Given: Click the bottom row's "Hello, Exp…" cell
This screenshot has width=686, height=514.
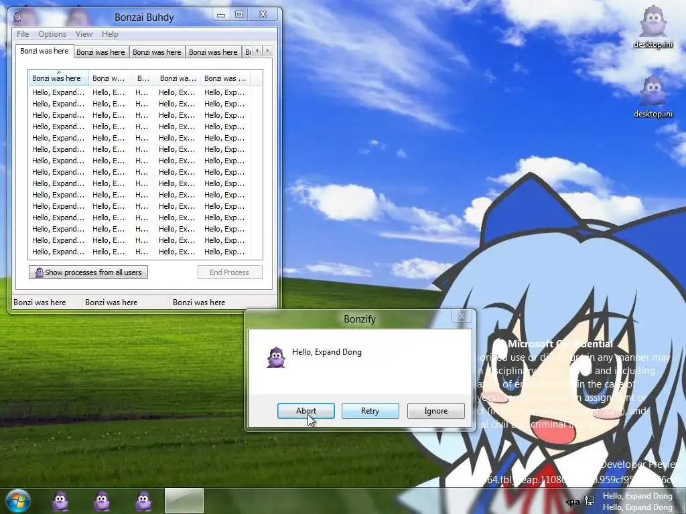Looking at the screenshot, I should click(224, 252).
